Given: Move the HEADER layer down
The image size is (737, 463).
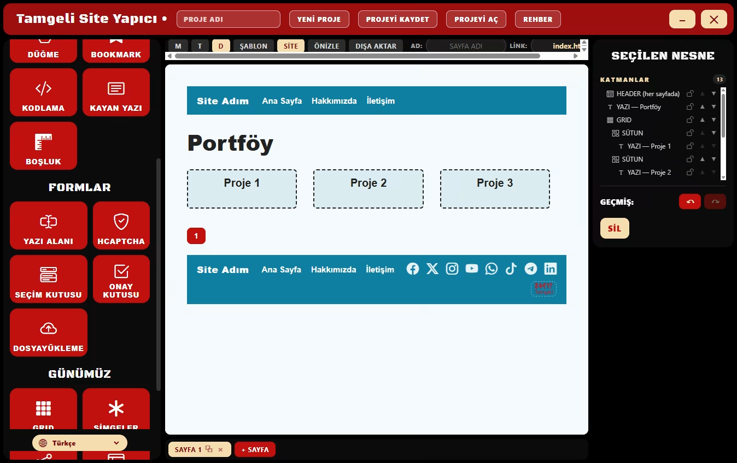Looking at the screenshot, I should (x=713, y=93).
